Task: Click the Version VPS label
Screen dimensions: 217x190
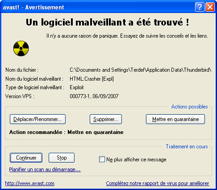Action: [x=20, y=96]
